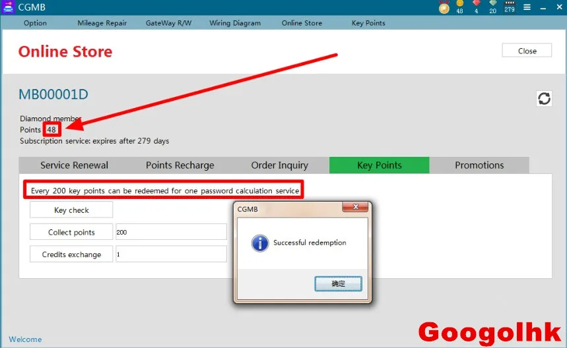Click the blue info icon in the dialog
Image resolution: width=567 pixels, height=348 pixels.
(260, 243)
